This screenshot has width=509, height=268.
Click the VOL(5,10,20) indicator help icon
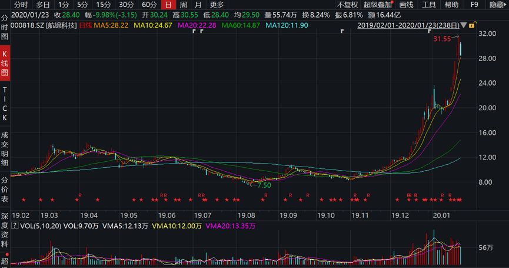coord(15,225)
